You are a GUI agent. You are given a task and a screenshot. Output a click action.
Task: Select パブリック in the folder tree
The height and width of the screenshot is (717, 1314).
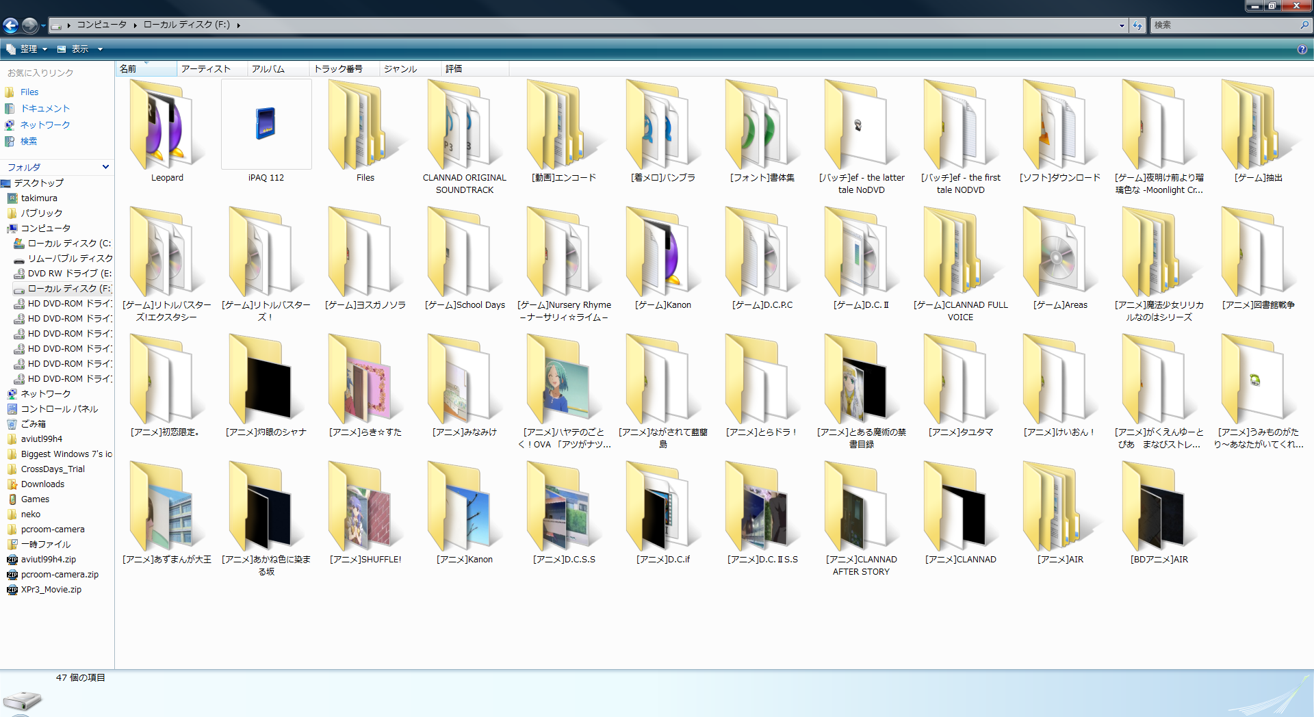pyautogui.click(x=41, y=213)
